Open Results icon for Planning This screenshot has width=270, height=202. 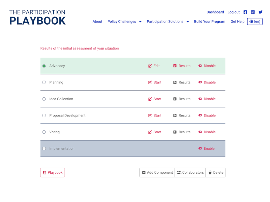click(x=175, y=82)
